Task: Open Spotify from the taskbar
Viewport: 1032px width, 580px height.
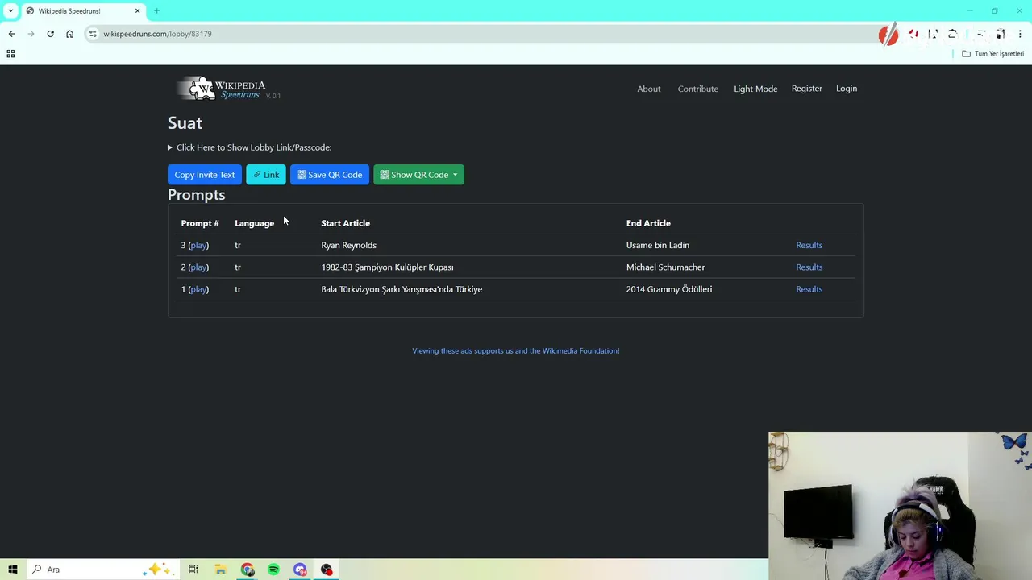Action: tap(273, 570)
